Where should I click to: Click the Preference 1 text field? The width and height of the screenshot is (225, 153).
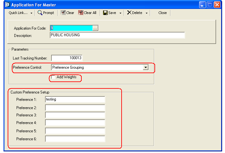pos(75,100)
